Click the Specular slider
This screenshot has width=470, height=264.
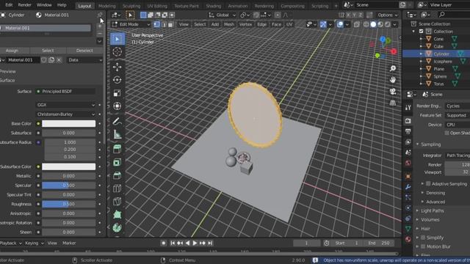[x=68, y=186]
